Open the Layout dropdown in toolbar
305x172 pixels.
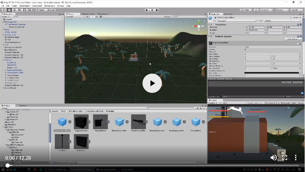(296, 10)
